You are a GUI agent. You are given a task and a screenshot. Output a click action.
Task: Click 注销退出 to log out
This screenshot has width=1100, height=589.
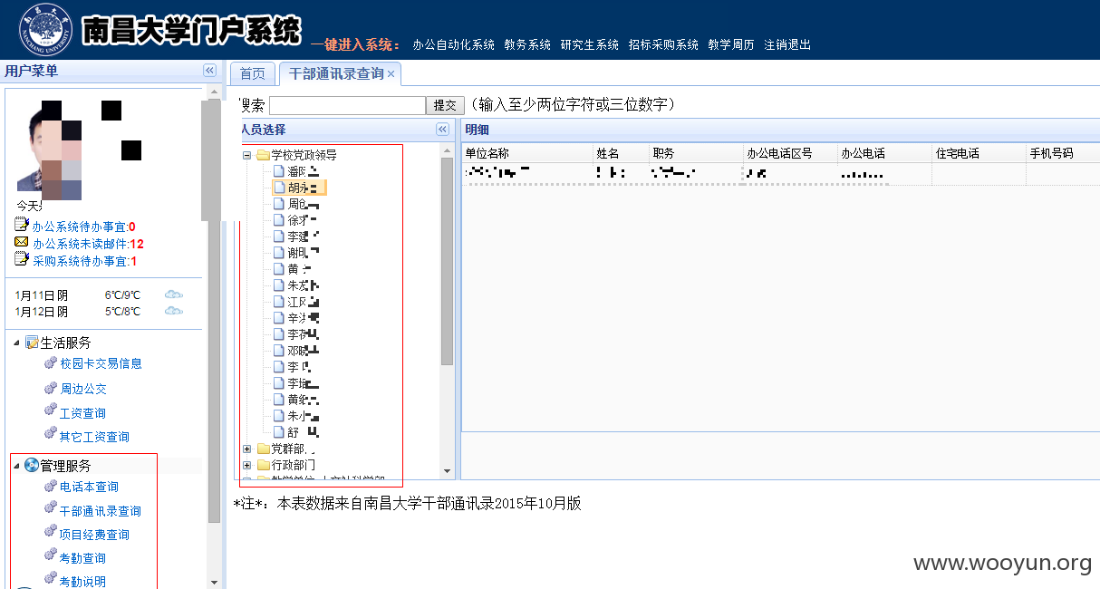(786, 44)
